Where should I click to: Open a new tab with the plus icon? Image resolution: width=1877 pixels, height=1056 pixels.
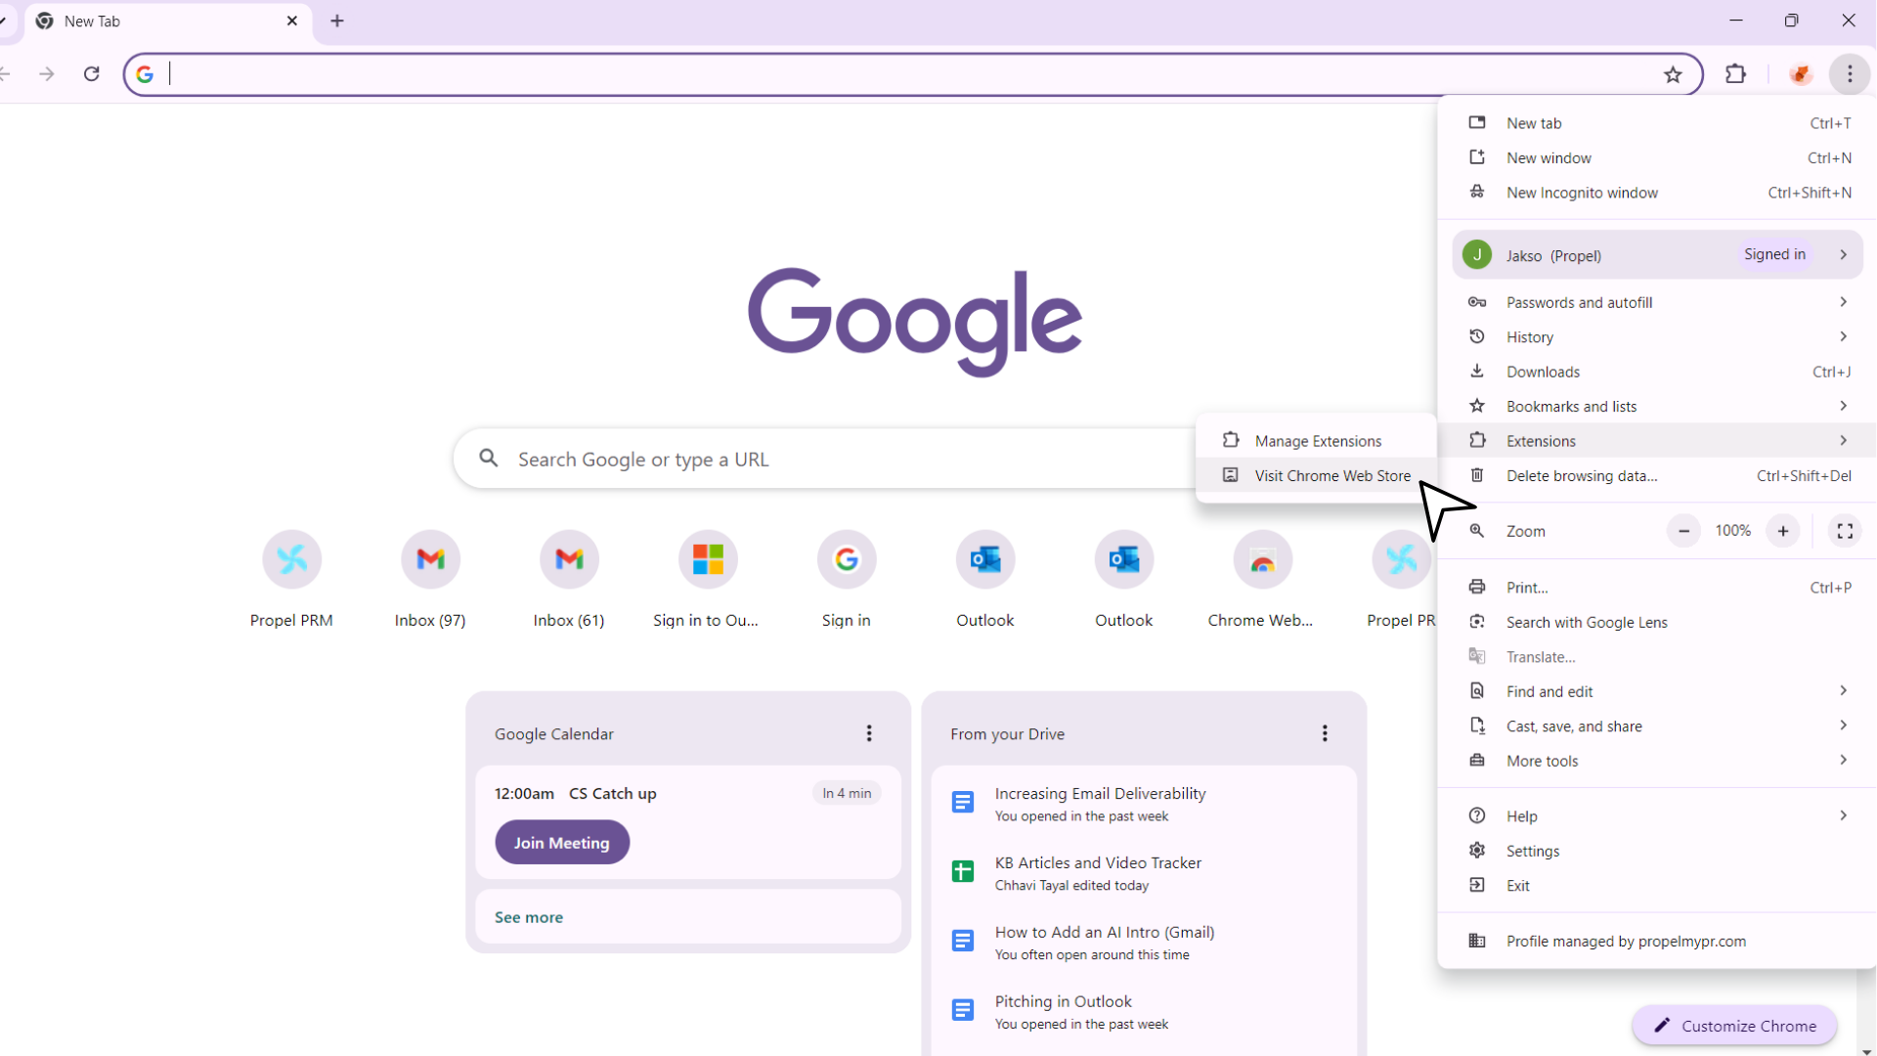click(x=337, y=21)
